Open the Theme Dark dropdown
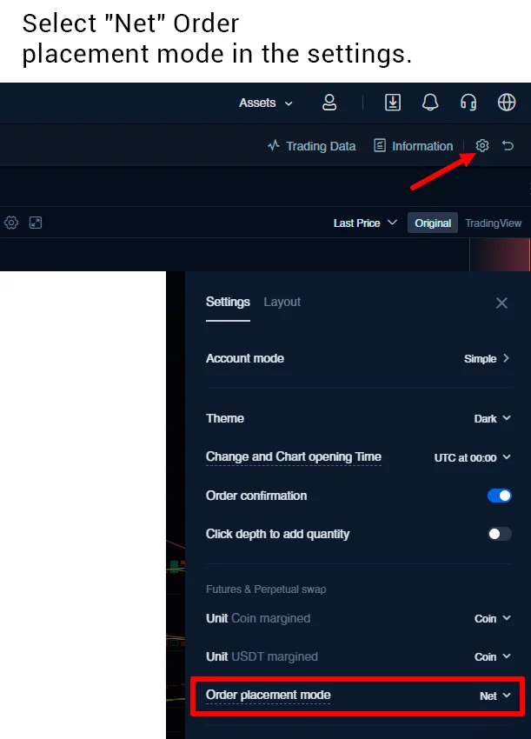This screenshot has height=739, width=531. pos(492,419)
